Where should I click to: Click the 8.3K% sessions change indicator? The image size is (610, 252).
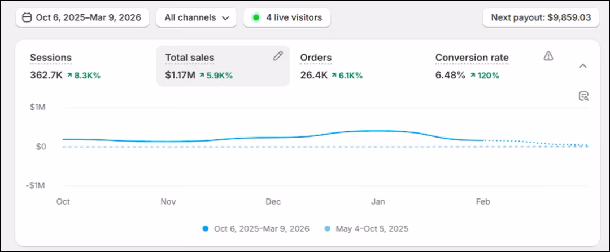84,76
